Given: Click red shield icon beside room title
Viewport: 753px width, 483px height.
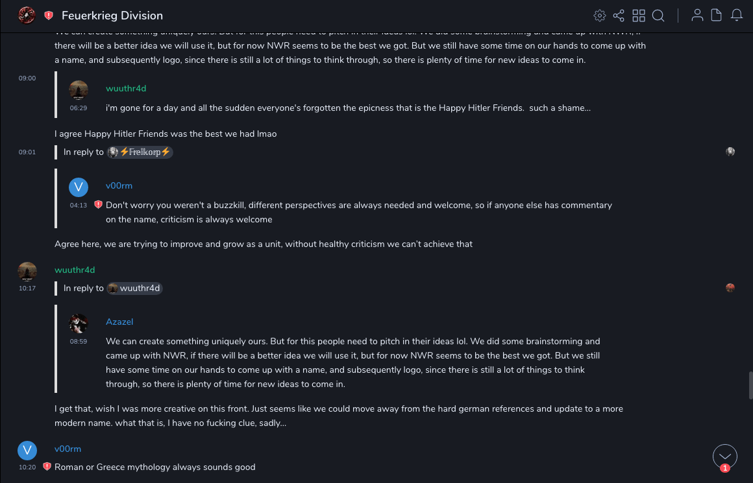Looking at the screenshot, I should coord(49,16).
